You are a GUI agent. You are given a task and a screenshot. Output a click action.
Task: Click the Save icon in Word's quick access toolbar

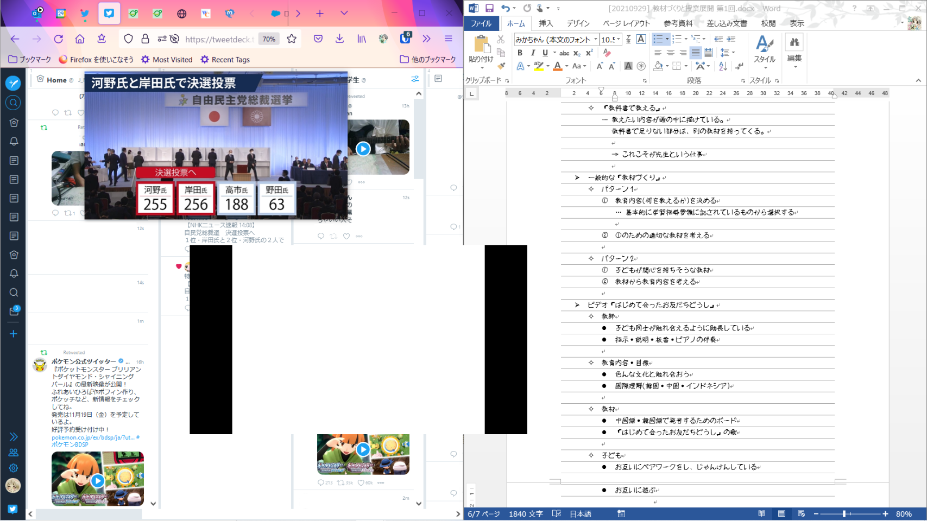point(489,8)
